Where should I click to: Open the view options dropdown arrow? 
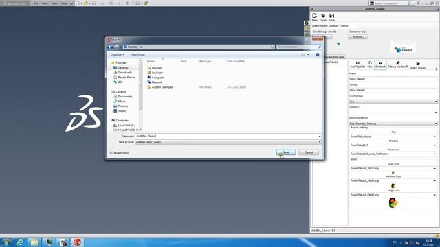(308, 55)
